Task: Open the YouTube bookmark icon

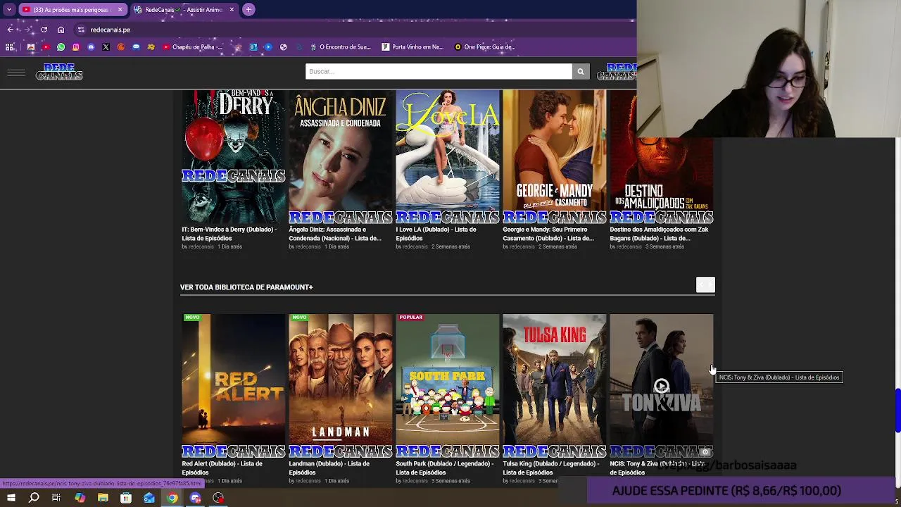Action: click(46, 47)
